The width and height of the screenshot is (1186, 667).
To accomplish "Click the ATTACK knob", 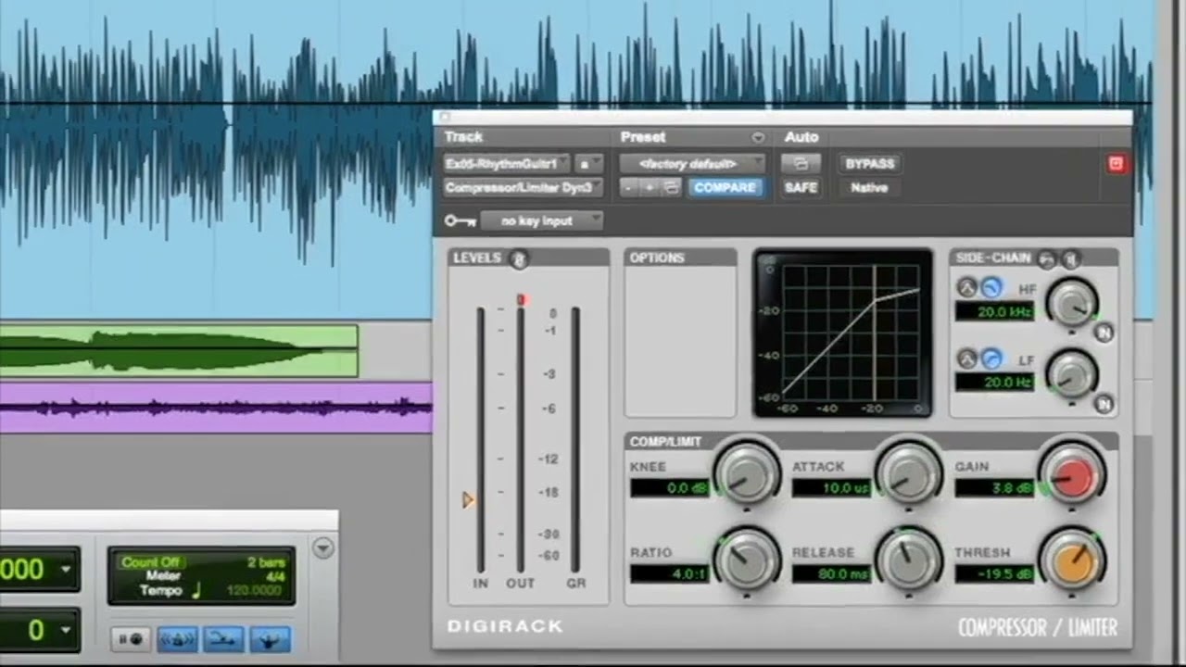I will (x=909, y=473).
